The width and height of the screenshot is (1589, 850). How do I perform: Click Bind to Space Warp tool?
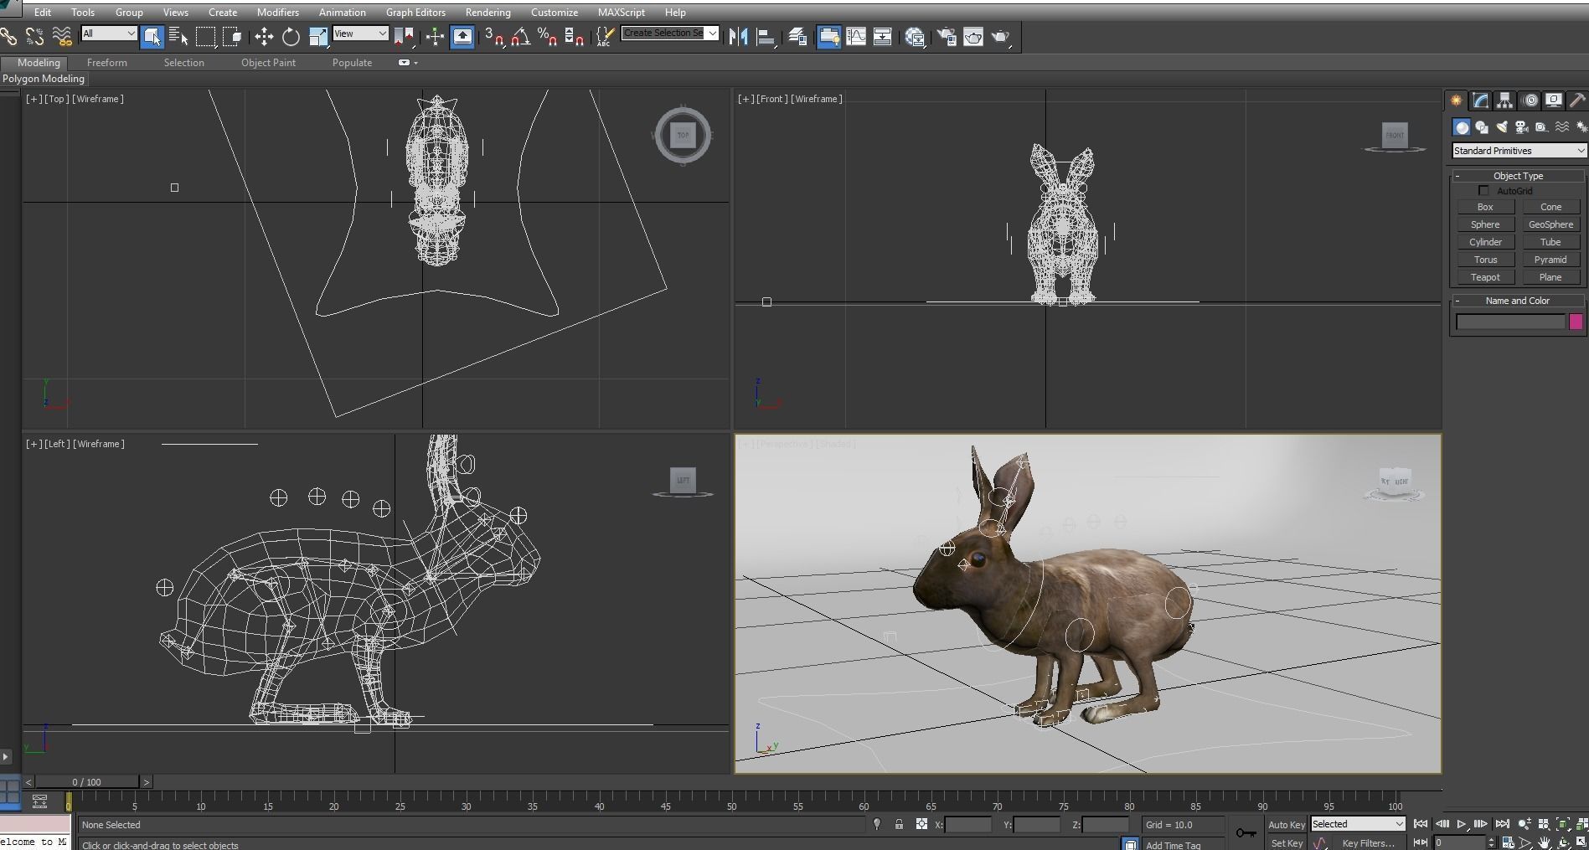[62, 36]
